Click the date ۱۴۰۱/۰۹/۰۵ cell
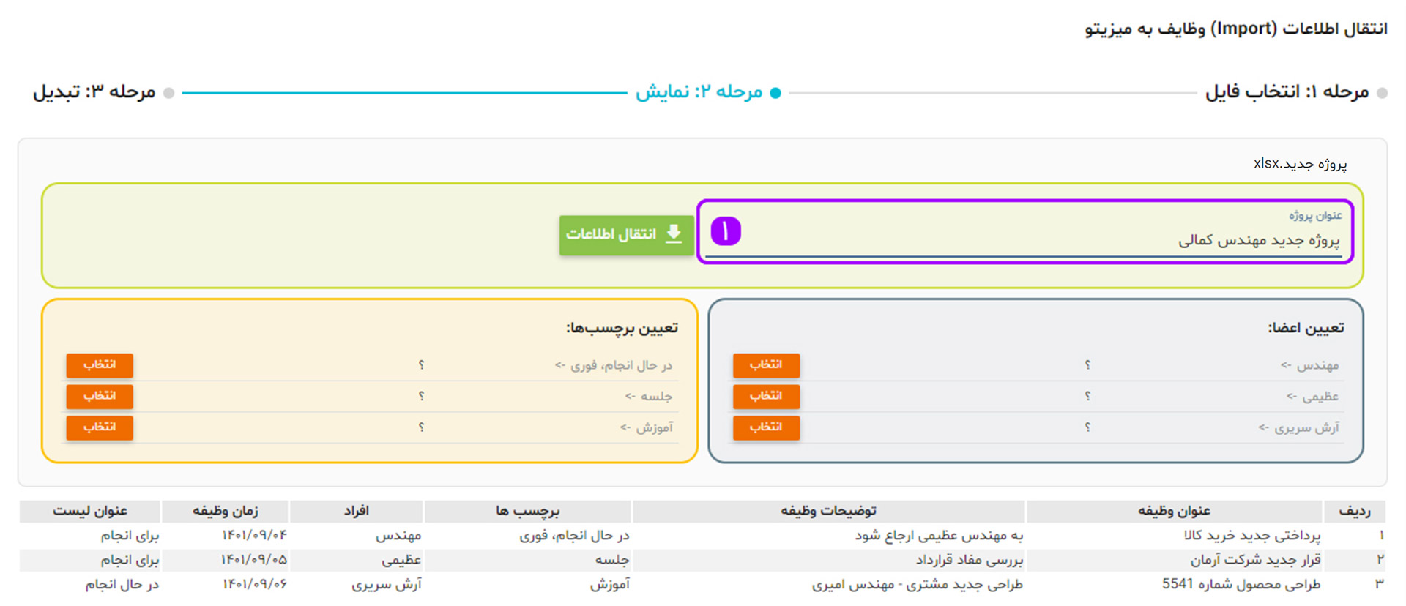 pos(254,560)
